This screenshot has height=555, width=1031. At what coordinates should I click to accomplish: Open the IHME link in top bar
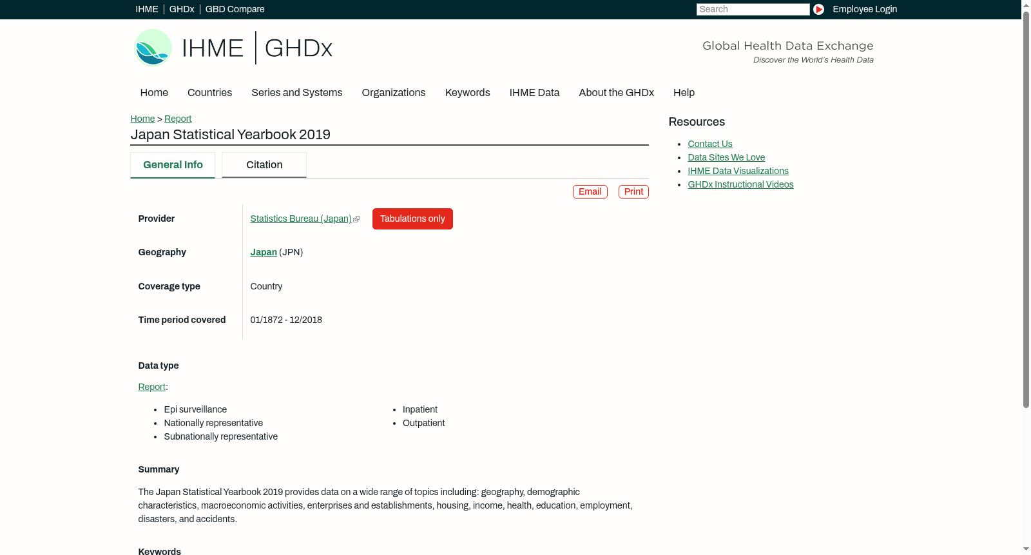(x=147, y=9)
